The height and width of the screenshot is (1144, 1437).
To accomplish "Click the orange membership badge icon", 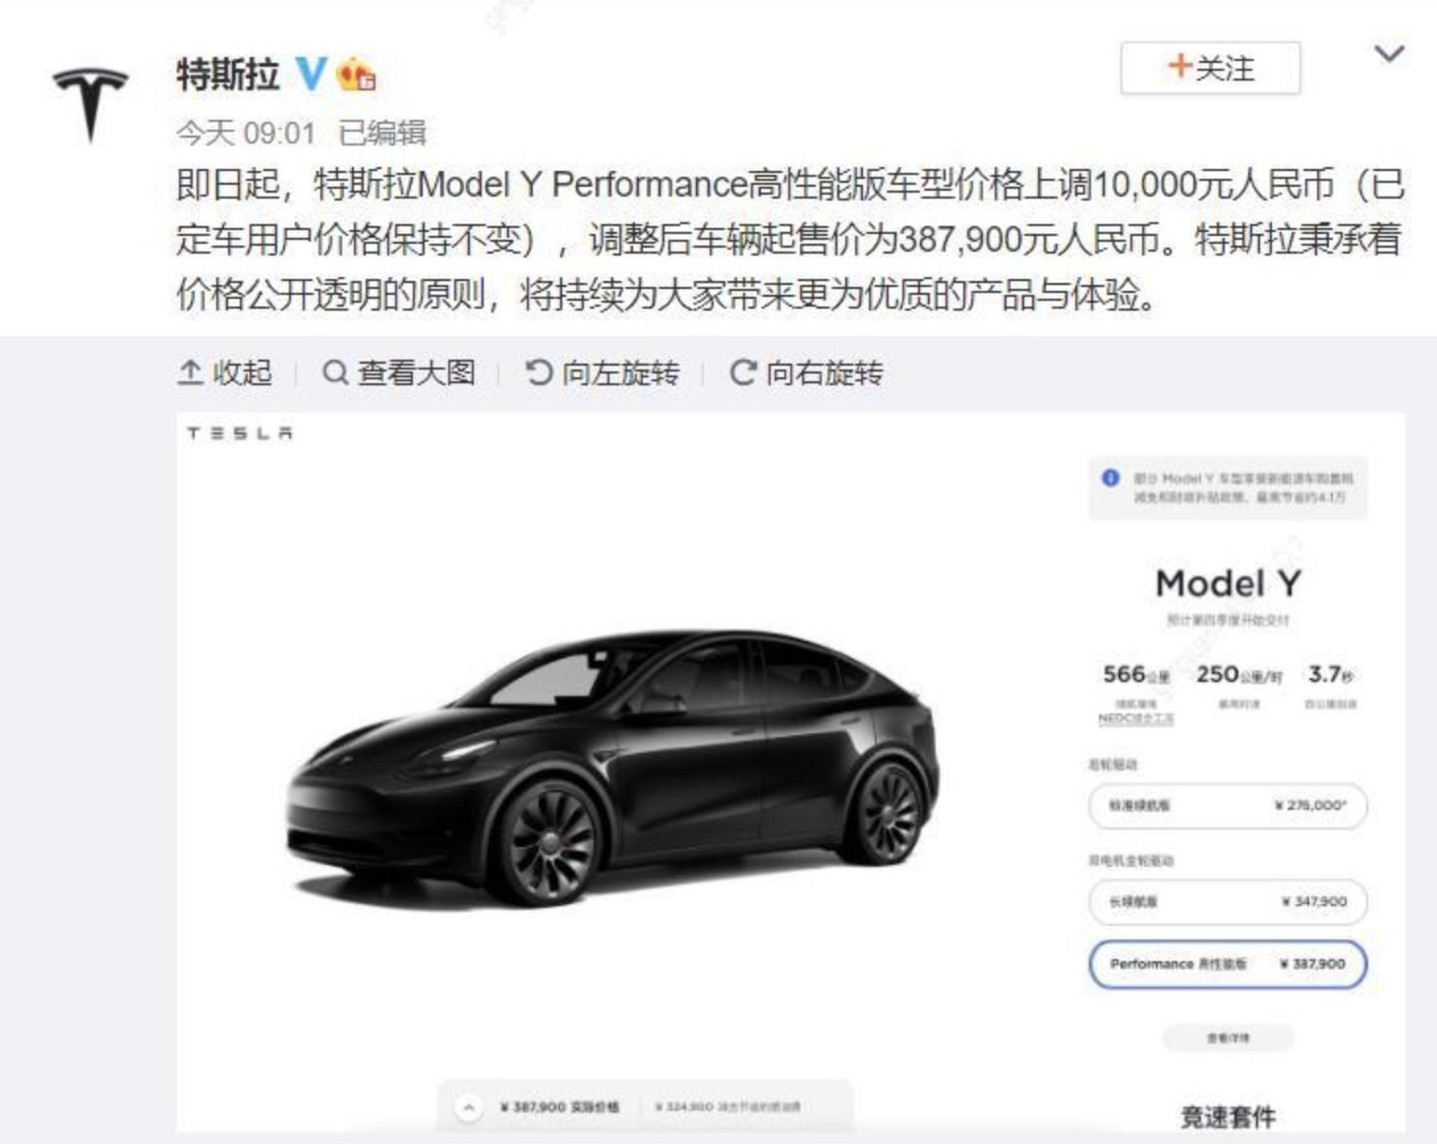I will click(356, 75).
